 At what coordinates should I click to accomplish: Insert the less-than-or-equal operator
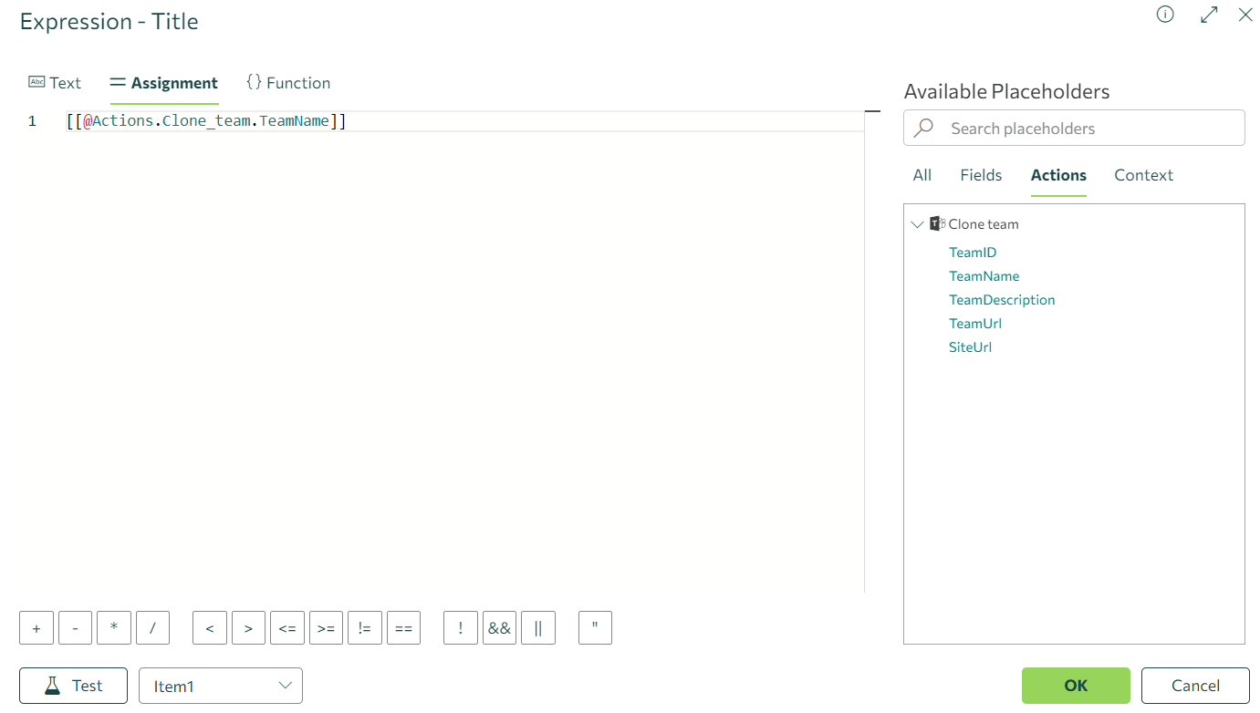tap(287, 628)
